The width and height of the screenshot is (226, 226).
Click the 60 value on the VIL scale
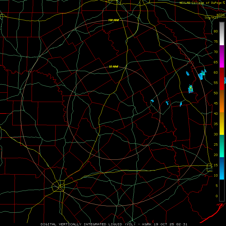(x=216, y=73)
